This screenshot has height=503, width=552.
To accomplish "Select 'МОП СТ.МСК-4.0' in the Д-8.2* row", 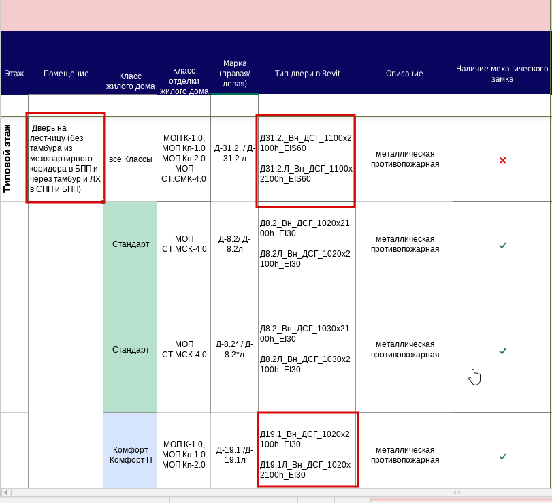I will 184,350.
